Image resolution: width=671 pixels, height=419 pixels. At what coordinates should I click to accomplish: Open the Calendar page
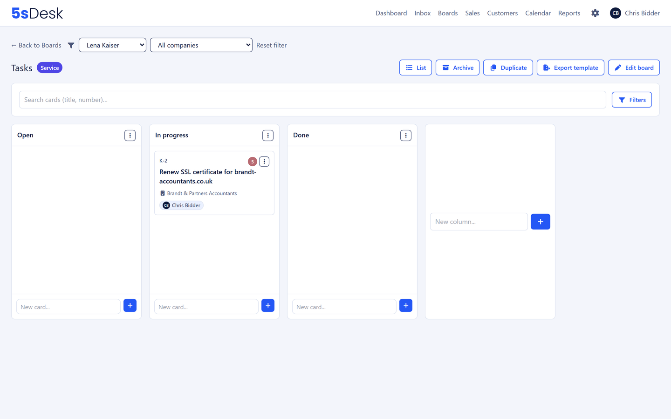(x=538, y=13)
